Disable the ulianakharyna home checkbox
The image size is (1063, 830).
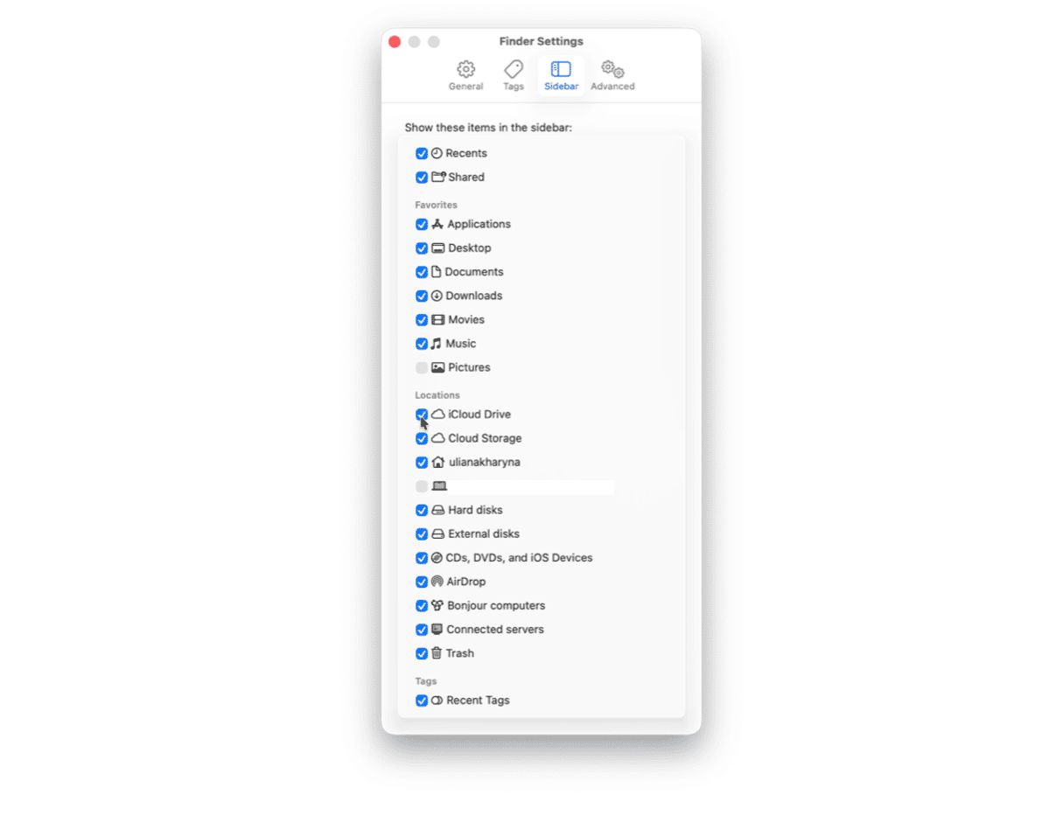[x=422, y=463]
